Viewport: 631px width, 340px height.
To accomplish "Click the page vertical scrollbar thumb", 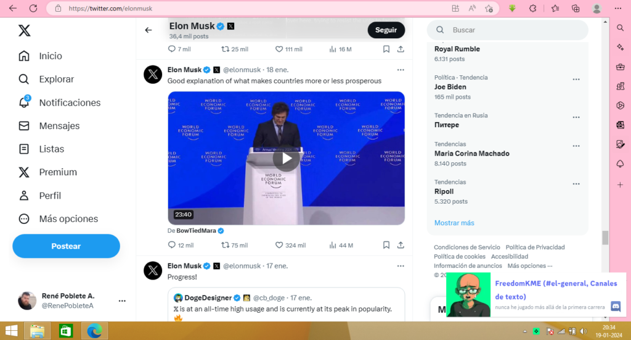I will 605,238.
